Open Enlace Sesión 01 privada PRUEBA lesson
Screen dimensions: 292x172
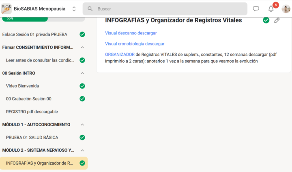[x=34, y=34]
